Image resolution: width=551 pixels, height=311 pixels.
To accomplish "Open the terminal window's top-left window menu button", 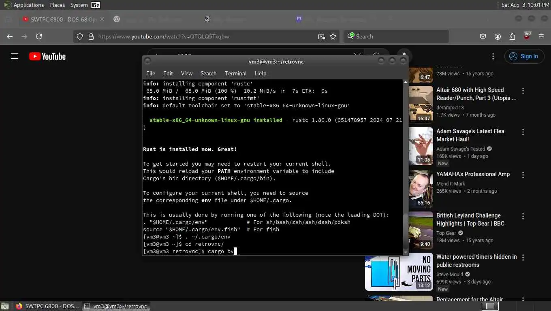I will pyautogui.click(x=147, y=61).
